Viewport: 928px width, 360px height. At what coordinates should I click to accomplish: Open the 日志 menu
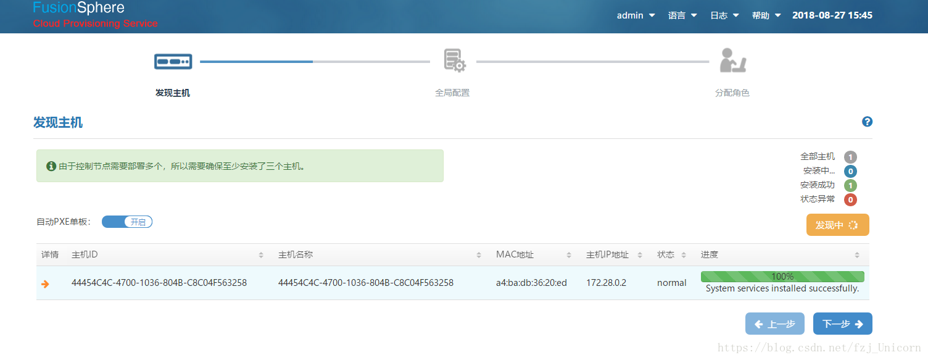(723, 15)
